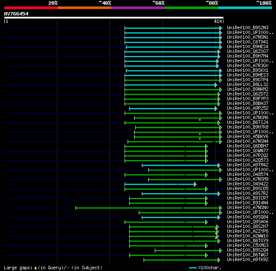Click the red 20% legend color segment
This screenshot has width=276, height=271.
[31, 8]
